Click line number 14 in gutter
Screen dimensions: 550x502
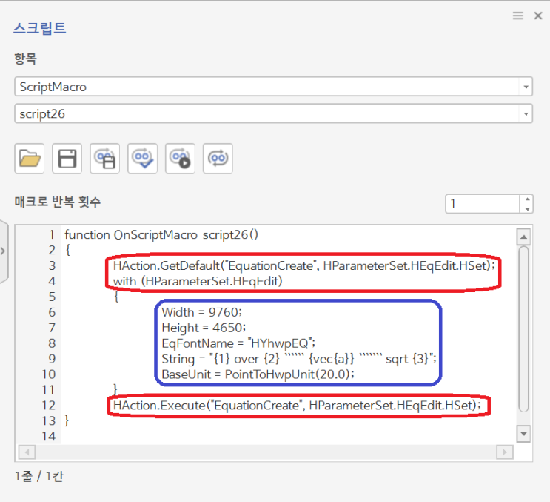[49, 437]
